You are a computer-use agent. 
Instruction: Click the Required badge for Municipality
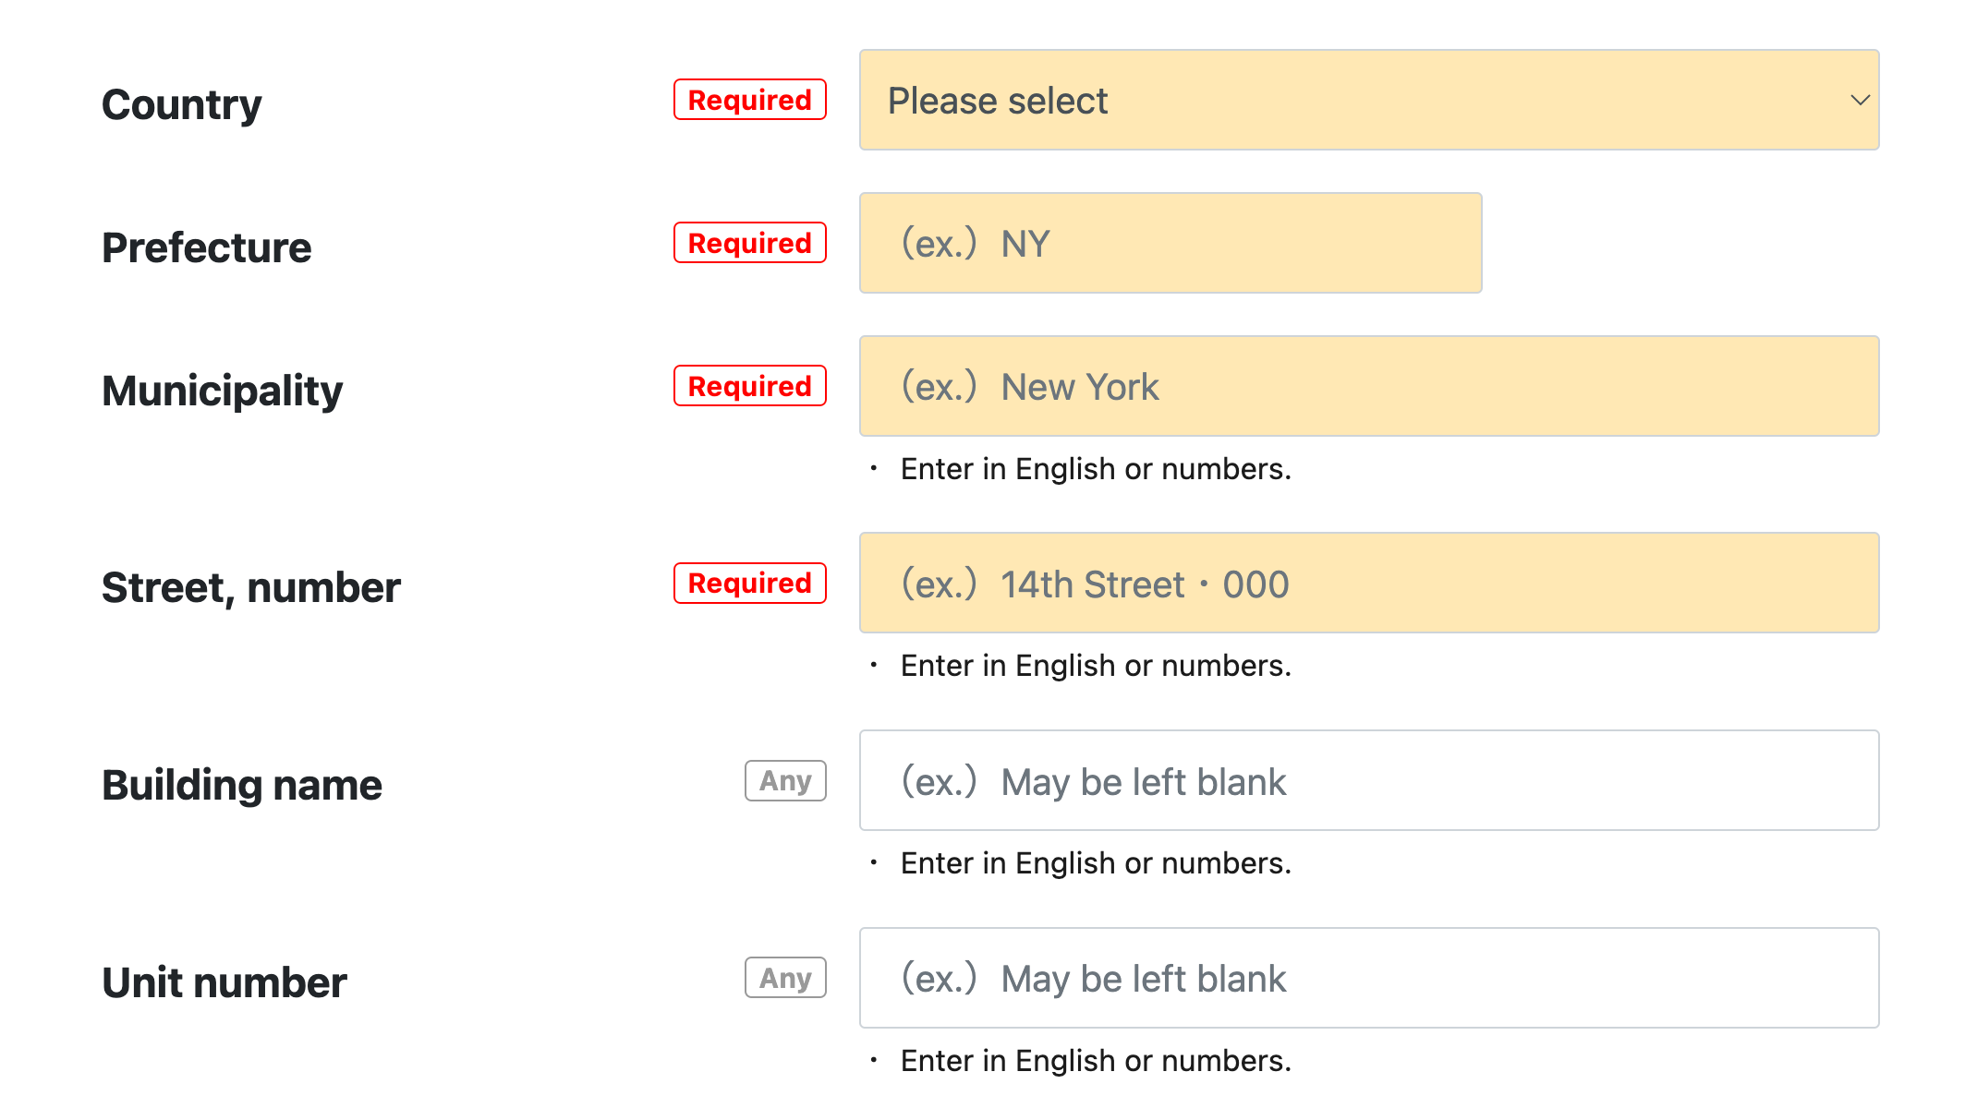tap(749, 386)
